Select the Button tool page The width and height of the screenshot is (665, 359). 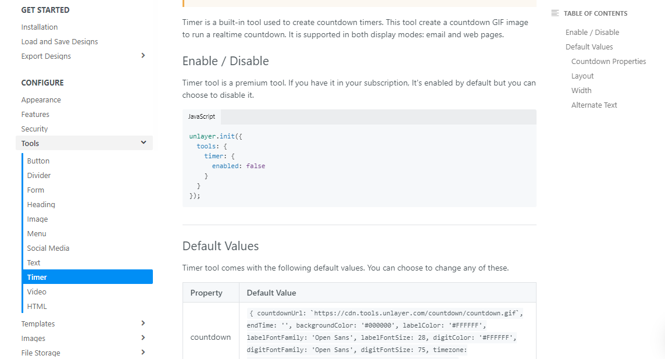pos(38,161)
